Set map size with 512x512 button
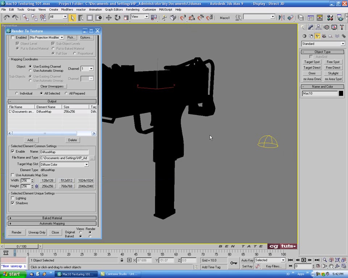Image resolution: width=348 pixels, height=278 pixels. click(67, 181)
